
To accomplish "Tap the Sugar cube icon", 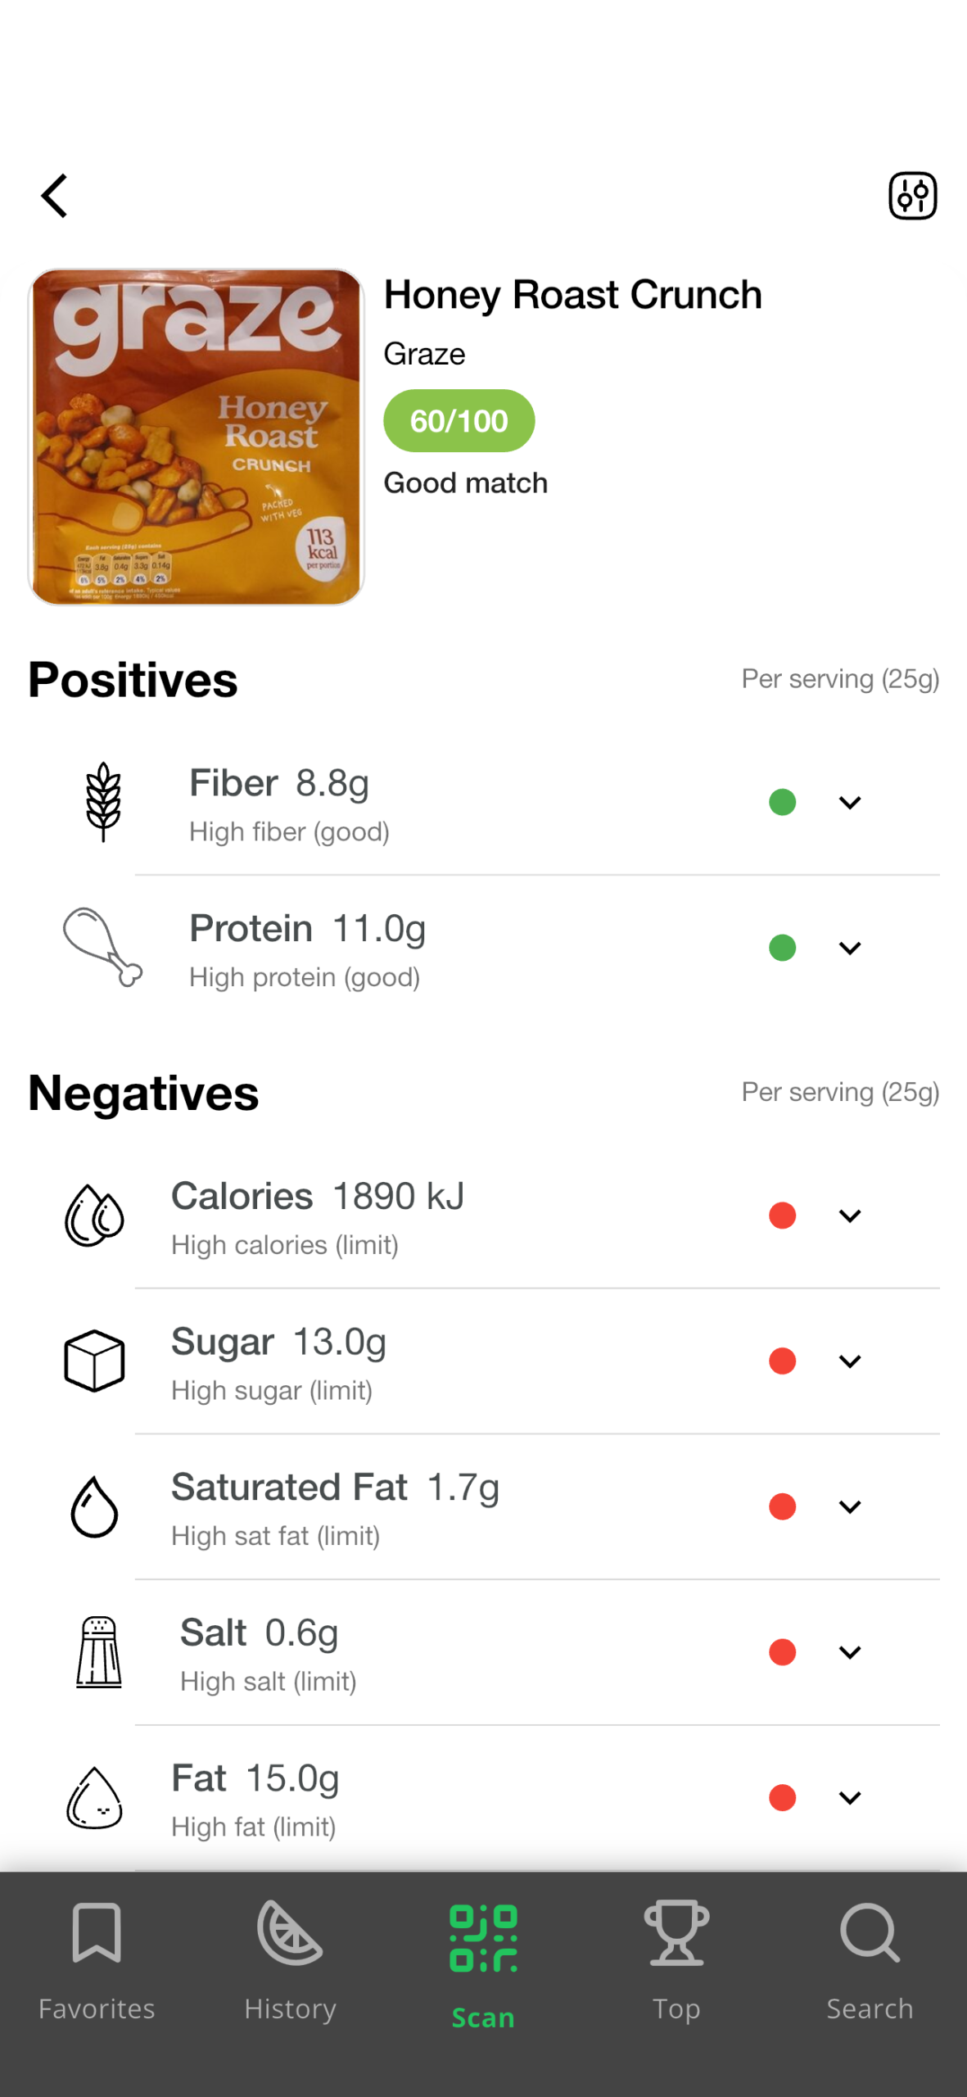I will tap(95, 1361).
